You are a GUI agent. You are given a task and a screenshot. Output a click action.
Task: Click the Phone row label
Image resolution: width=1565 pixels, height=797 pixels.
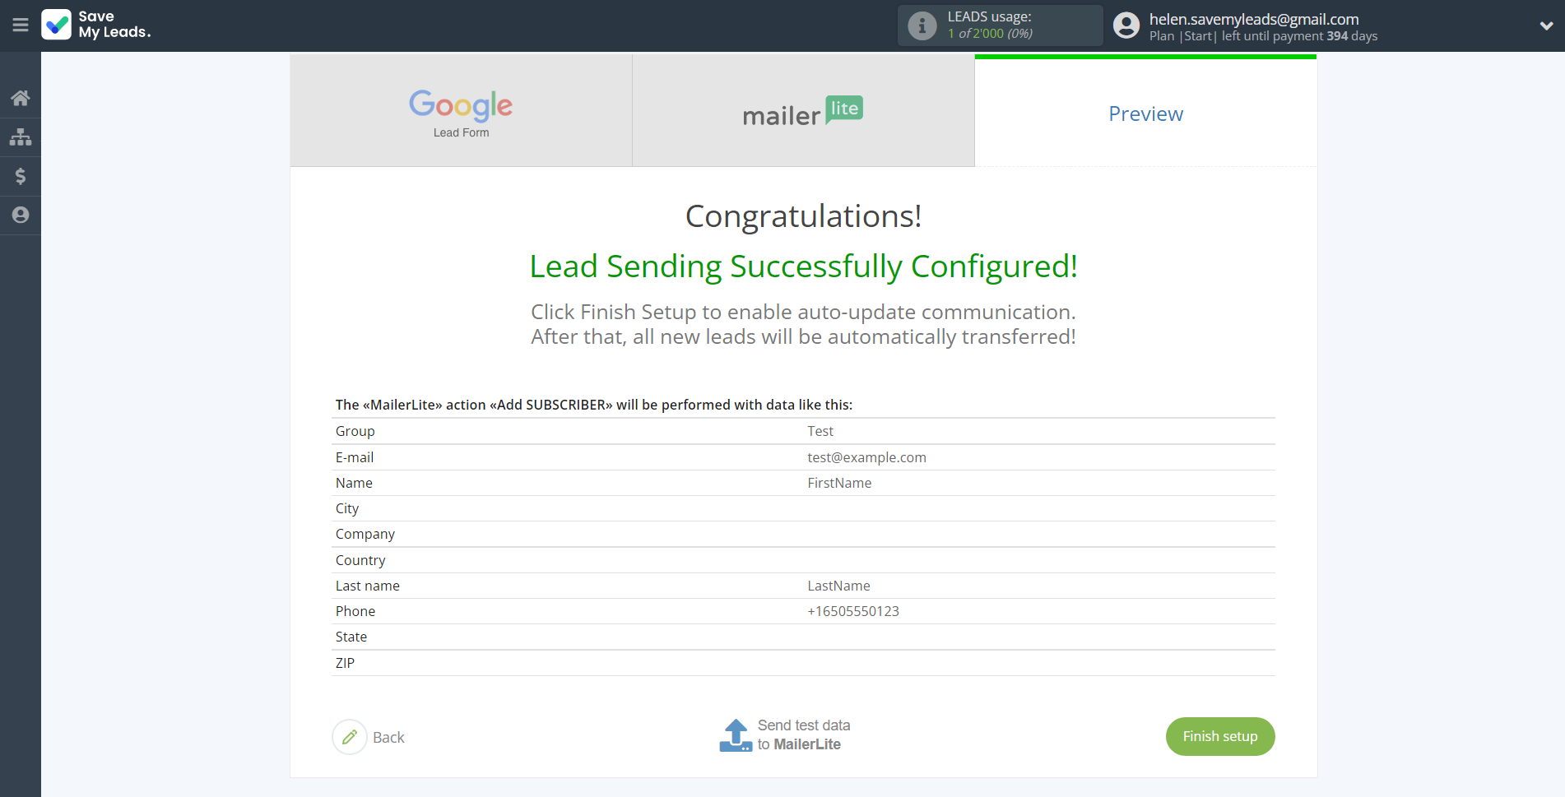(355, 611)
